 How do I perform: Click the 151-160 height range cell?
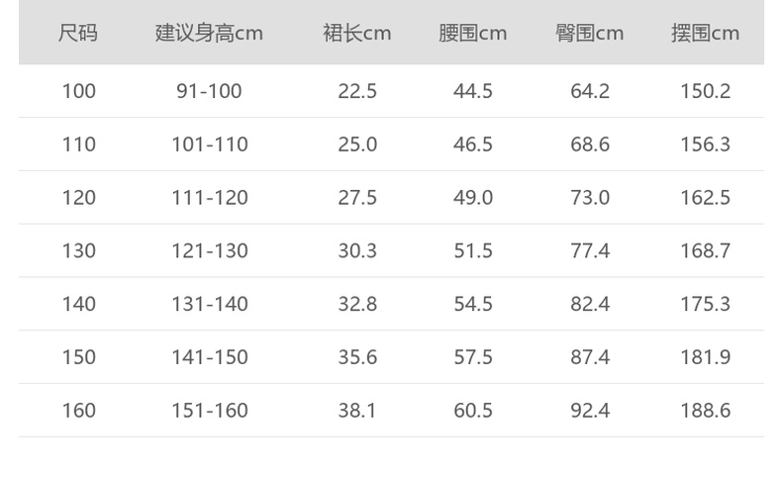click(x=209, y=410)
